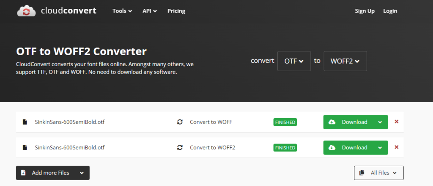
Task: Click the convert arrows icon beside Convert to WOFF
Action: (180, 122)
